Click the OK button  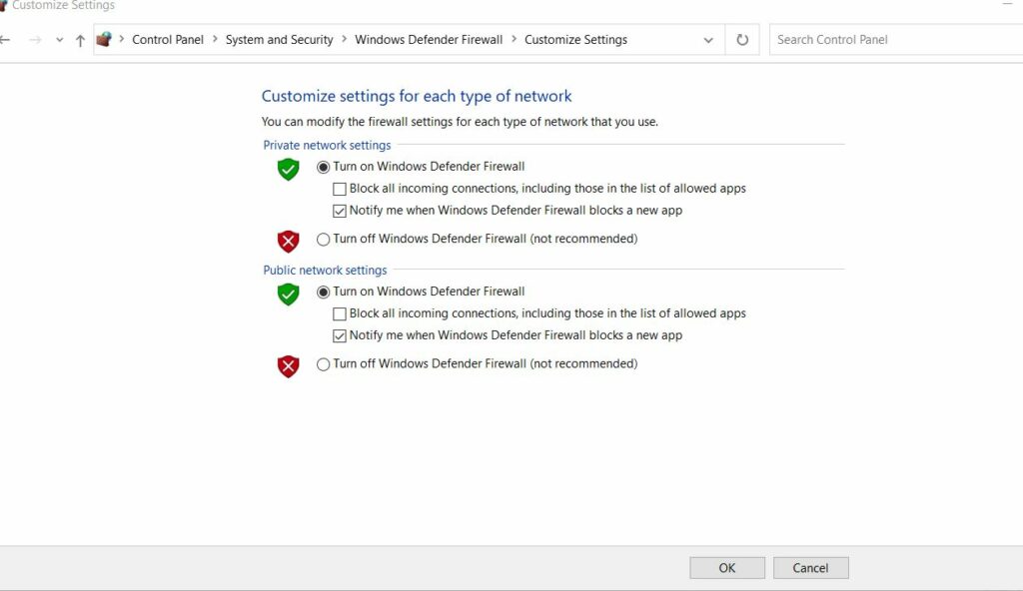pos(726,568)
